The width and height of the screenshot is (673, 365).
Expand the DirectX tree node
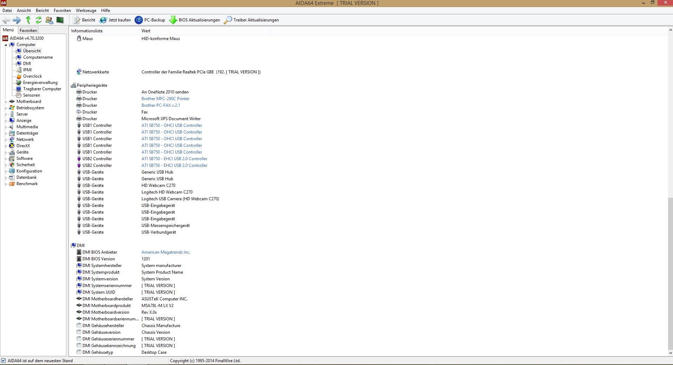pyautogui.click(x=6, y=146)
